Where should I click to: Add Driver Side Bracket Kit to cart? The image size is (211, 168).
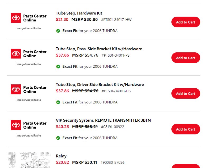point(186,93)
